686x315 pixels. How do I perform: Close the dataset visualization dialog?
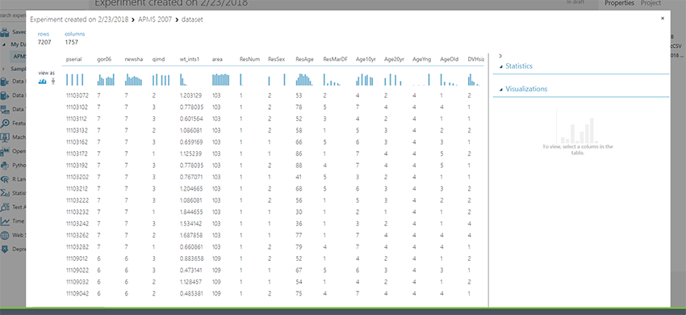663,19
